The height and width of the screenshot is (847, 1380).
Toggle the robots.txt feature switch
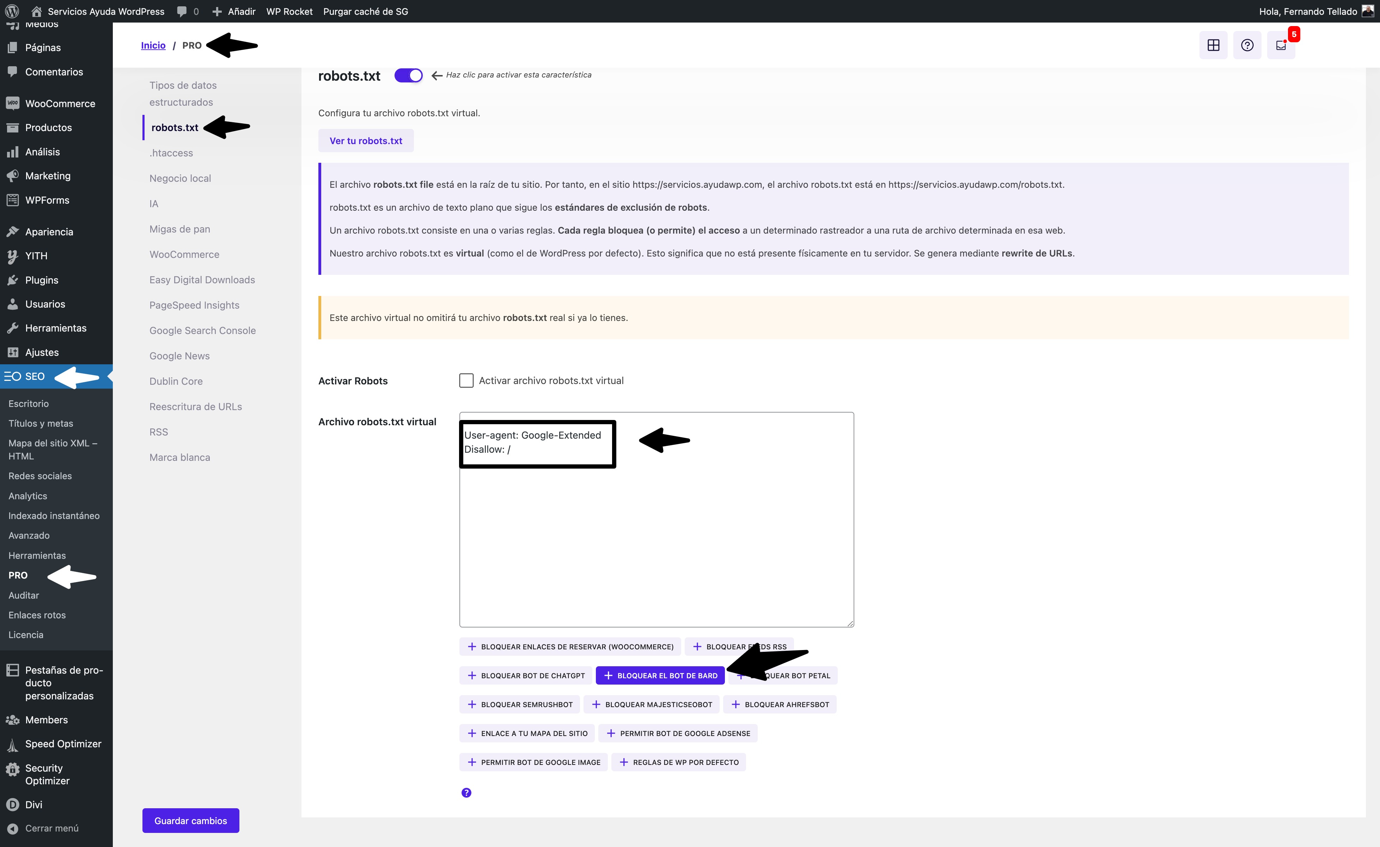coord(408,75)
